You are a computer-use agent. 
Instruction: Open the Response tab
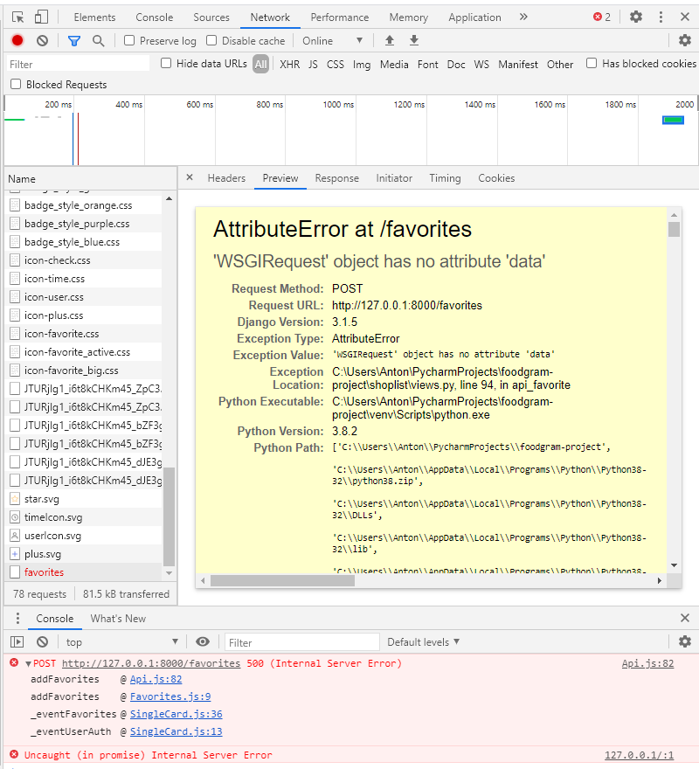point(337,178)
